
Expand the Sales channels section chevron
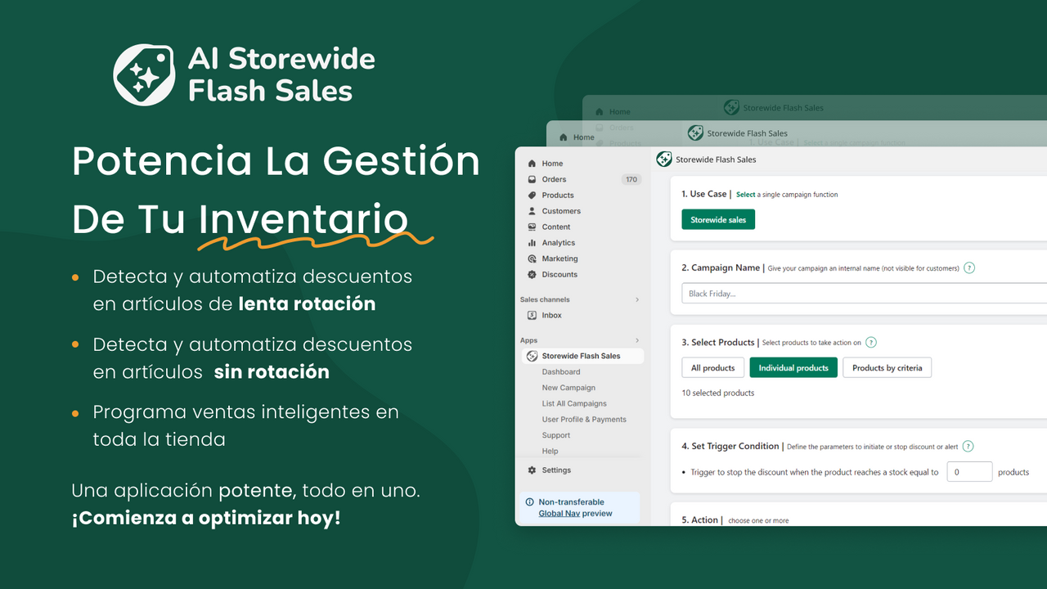pyautogui.click(x=637, y=300)
